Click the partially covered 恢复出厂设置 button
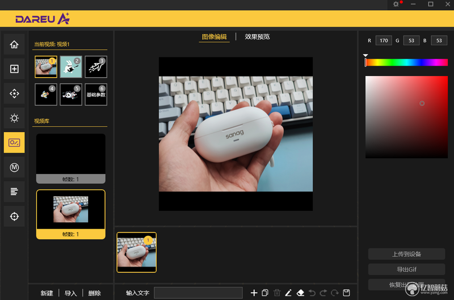The image size is (454, 300). (x=406, y=285)
